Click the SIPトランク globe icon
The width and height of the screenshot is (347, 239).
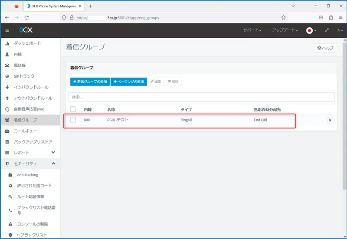[7, 76]
